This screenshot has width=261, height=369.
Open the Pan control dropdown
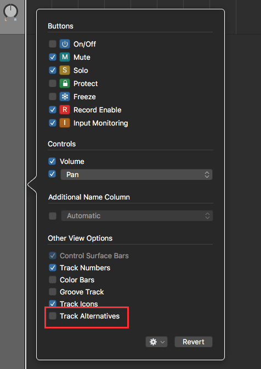(x=137, y=174)
